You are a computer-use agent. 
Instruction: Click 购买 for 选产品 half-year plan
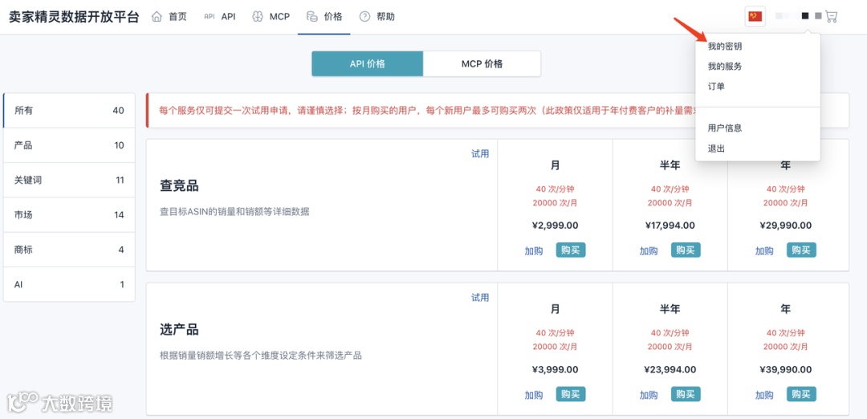[686, 394]
